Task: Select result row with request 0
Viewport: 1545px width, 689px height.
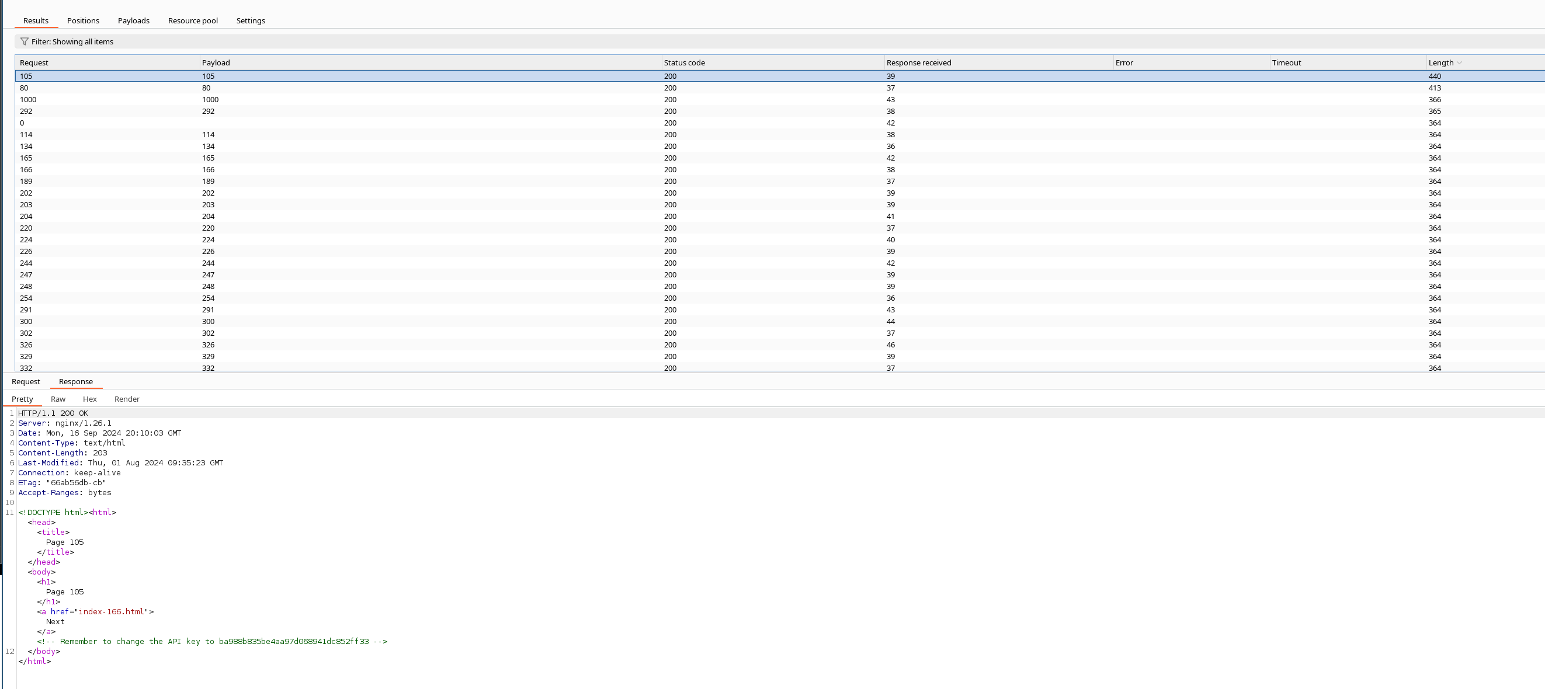Action: 780,123
